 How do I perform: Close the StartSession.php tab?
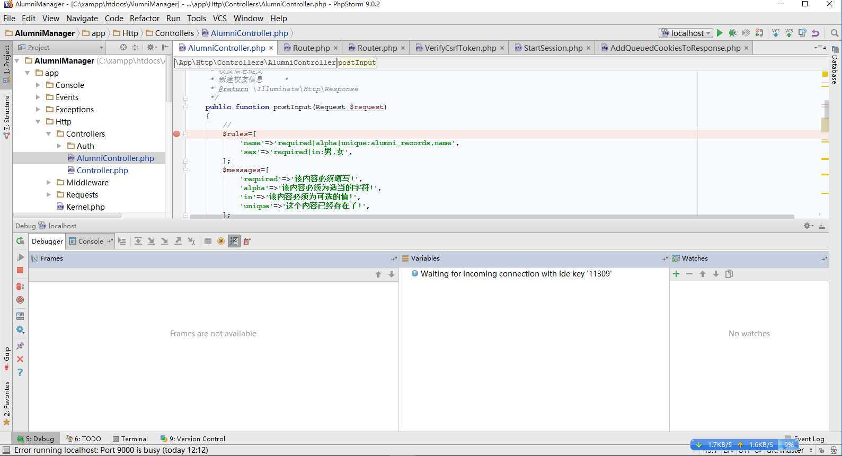click(588, 48)
